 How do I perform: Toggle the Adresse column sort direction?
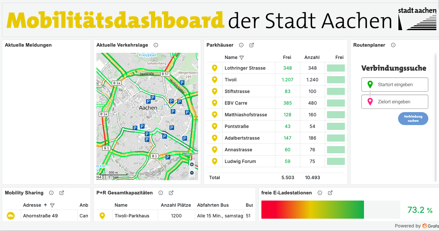pos(45,205)
